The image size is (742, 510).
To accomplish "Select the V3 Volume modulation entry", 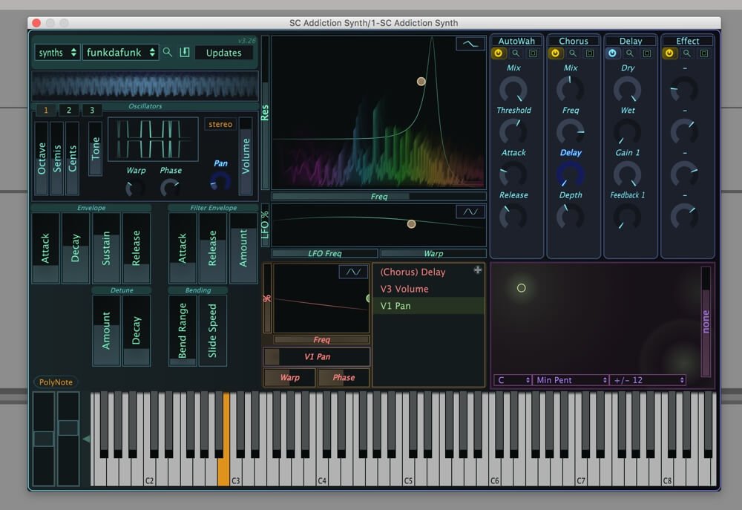I will pos(404,289).
